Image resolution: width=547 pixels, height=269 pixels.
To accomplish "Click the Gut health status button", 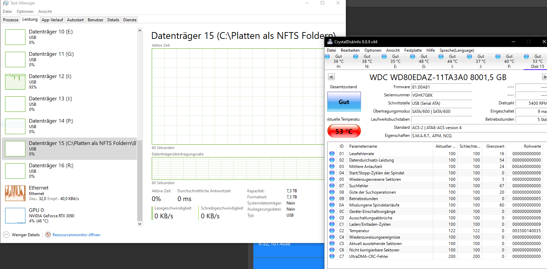I will [x=344, y=102].
